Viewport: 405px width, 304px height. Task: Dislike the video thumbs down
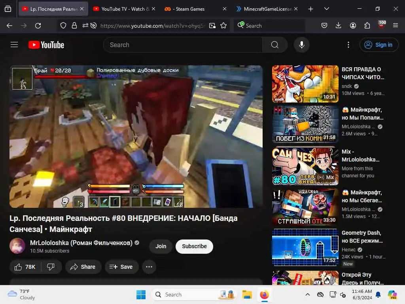[x=51, y=267]
